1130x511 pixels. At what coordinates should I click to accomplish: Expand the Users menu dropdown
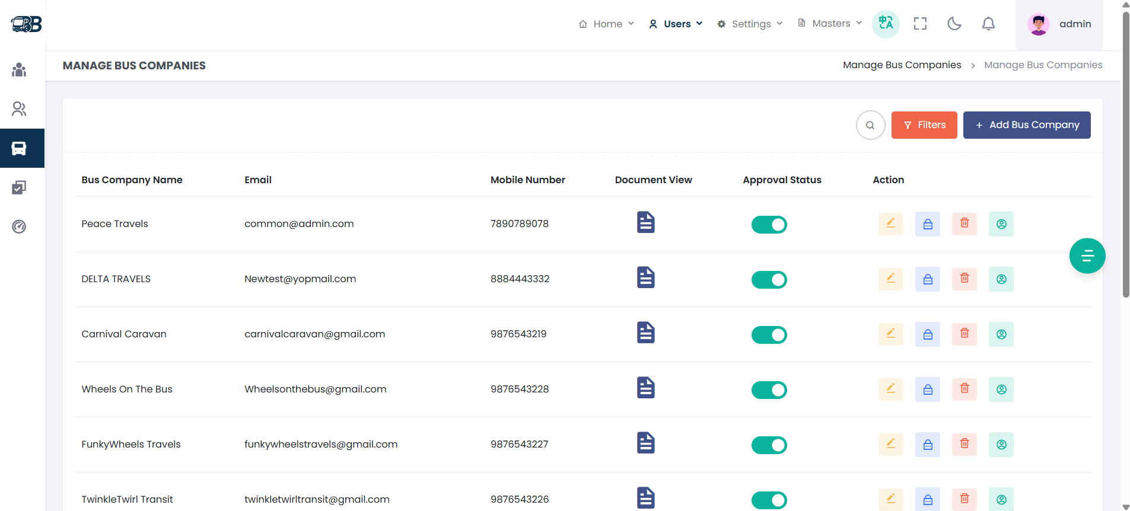click(x=676, y=24)
